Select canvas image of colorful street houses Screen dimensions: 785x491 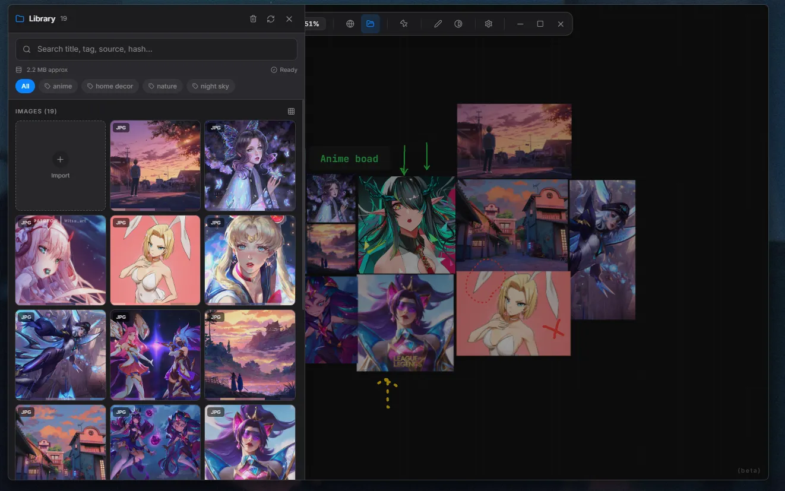tap(512, 225)
